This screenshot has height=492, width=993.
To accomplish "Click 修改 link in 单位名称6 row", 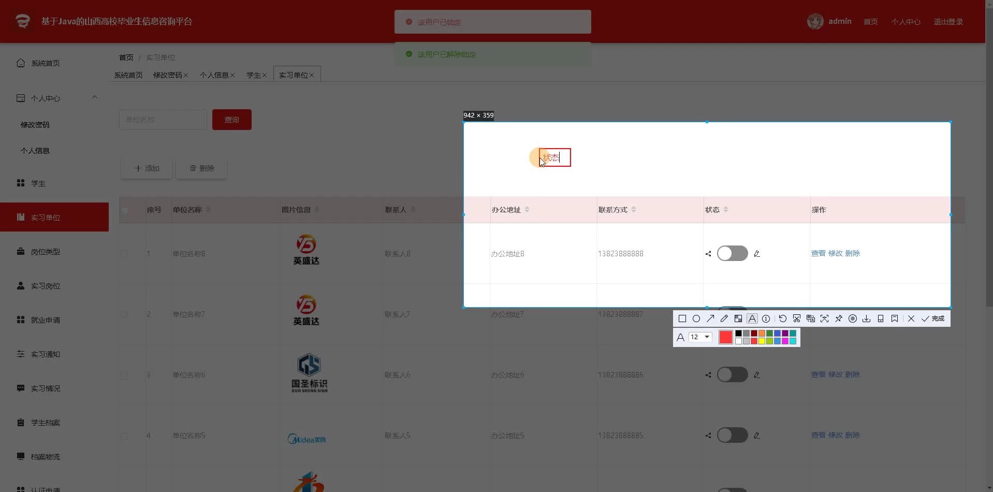I will [835, 374].
